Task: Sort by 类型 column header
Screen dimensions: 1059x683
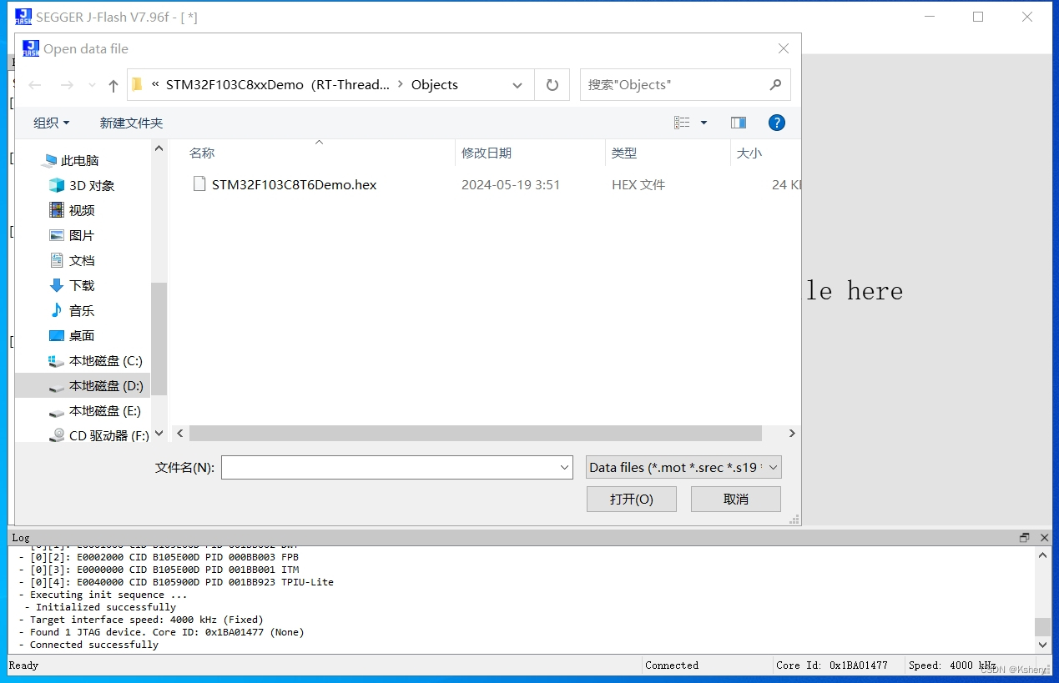Action: click(x=624, y=153)
